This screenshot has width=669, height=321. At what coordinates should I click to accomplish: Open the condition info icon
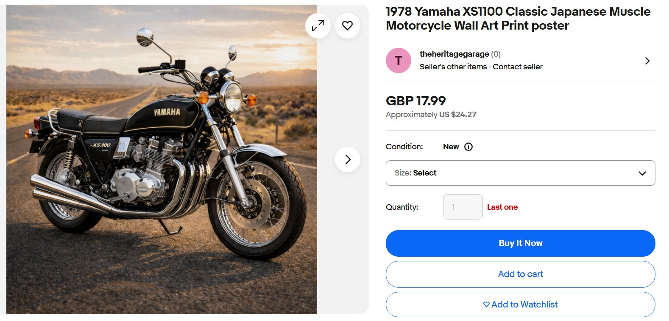point(468,147)
